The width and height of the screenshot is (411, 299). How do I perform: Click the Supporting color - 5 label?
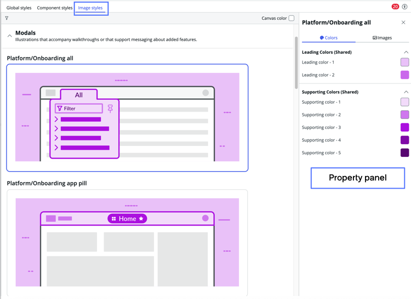point(321,153)
